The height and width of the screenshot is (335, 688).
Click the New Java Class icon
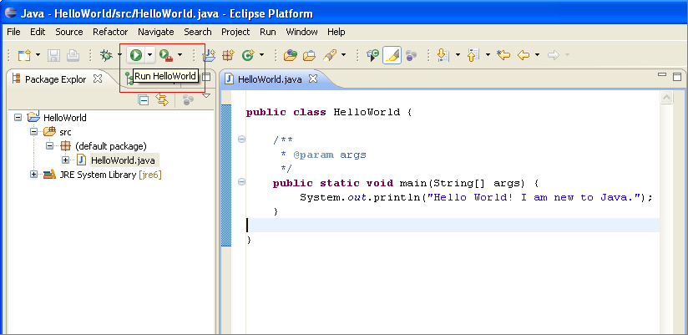pyautogui.click(x=248, y=55)
